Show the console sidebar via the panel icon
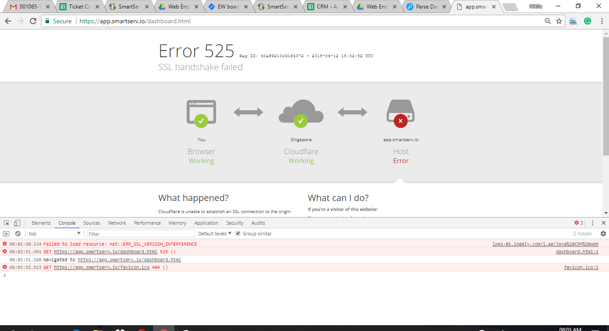 tap(6, 234)
